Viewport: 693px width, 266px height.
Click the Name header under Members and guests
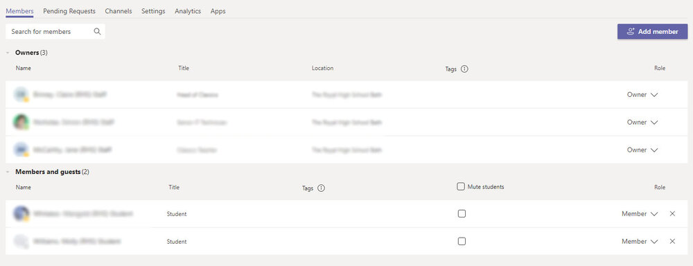point(24,187)
